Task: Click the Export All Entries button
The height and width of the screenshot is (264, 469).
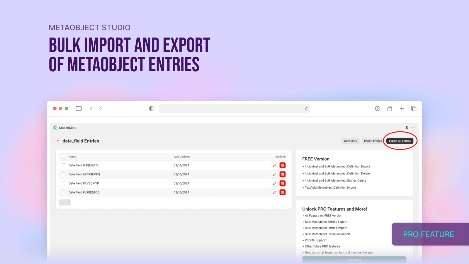Action: pyautogui.click(x=400, y=141)
